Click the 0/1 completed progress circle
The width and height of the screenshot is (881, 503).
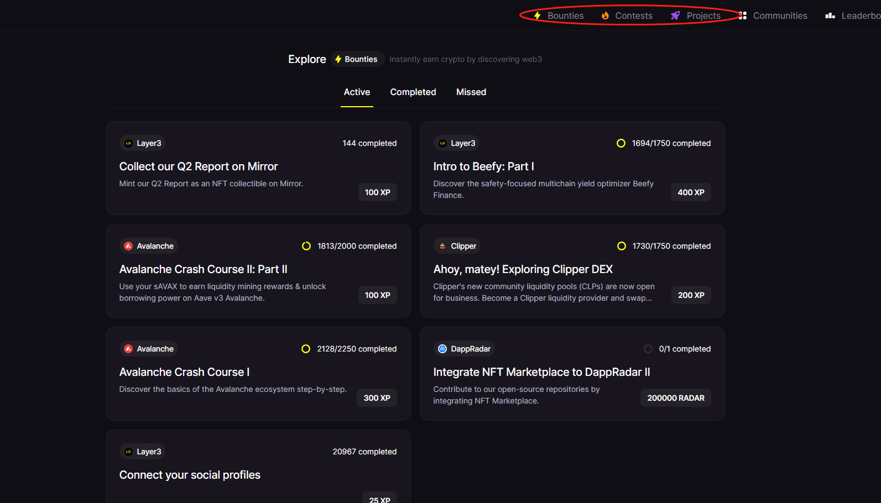pyautogui.click(x=648, y=349)
